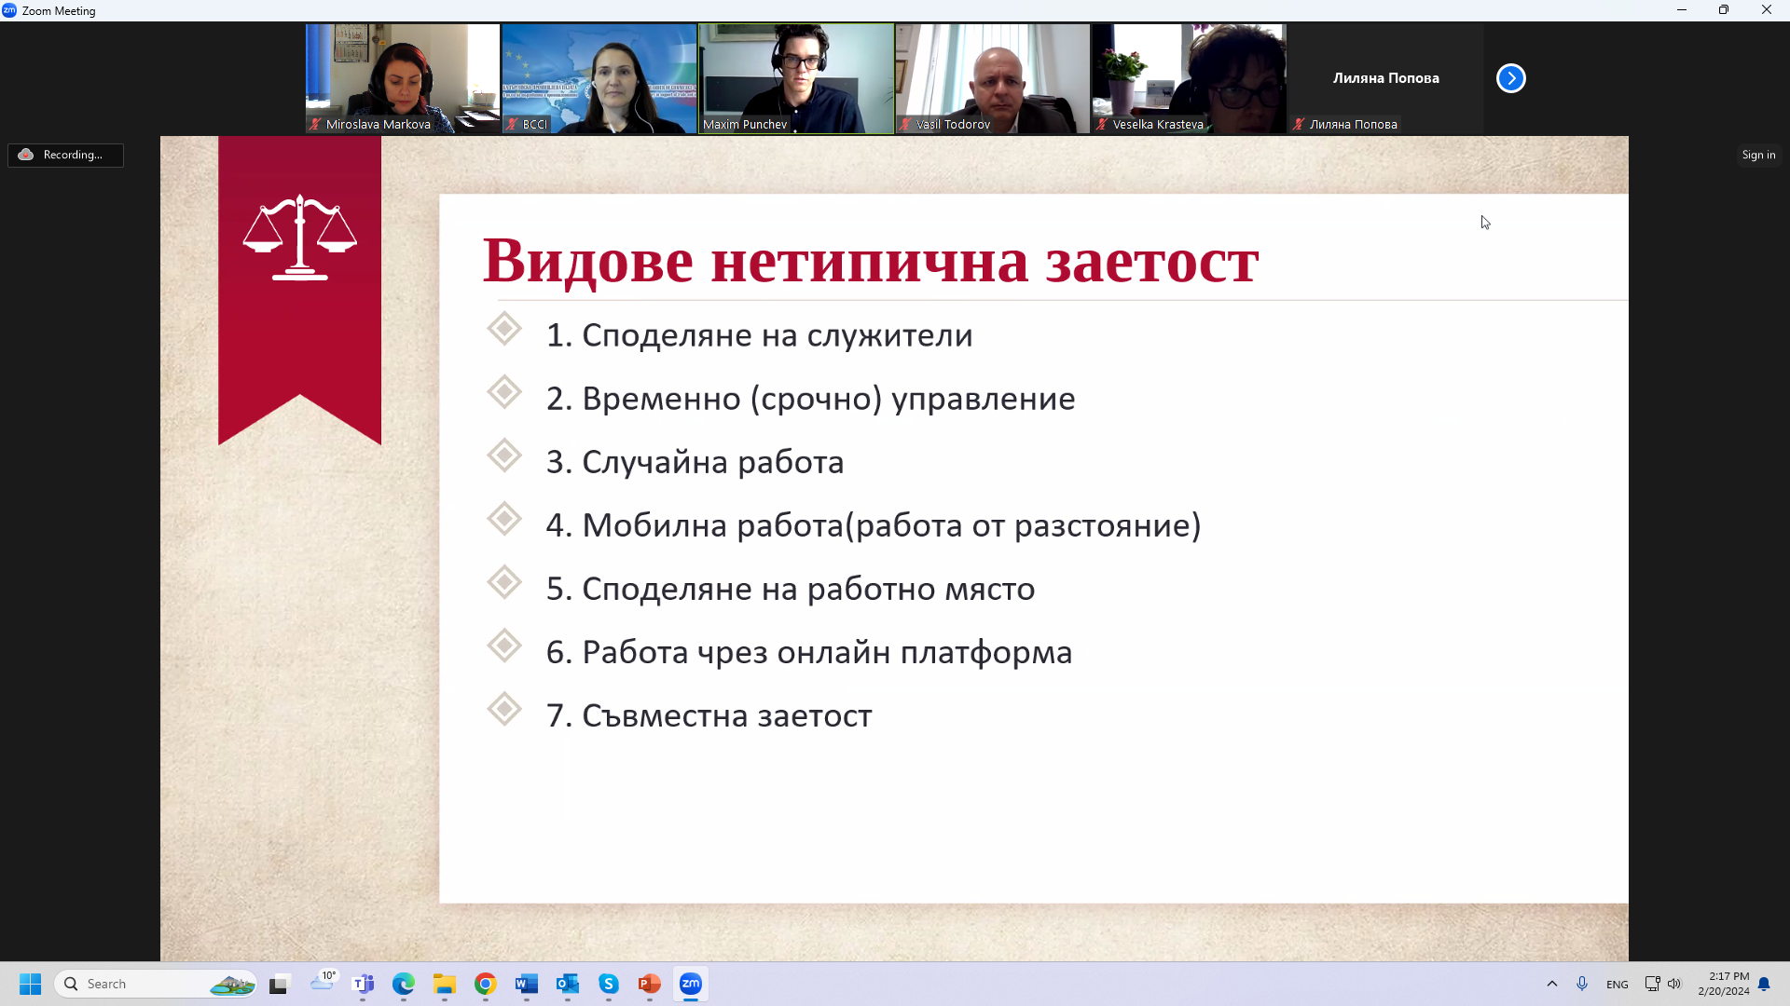This screenshot has height=1006, width=1790.
Task: Open Microsoft Teams from the taskbar
Action: pyautogui.click(x=363, y=984)
